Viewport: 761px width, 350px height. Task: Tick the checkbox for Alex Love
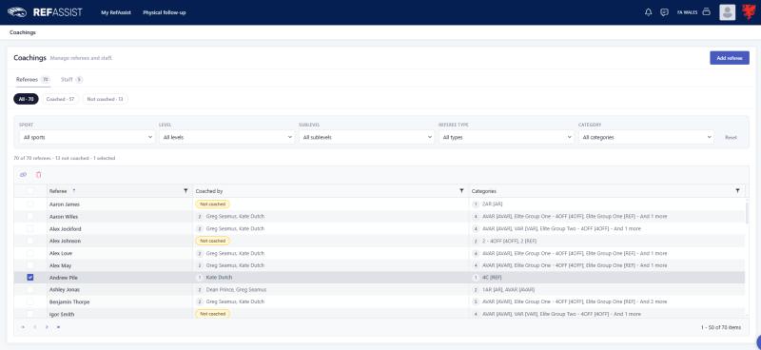coord(30,253)
